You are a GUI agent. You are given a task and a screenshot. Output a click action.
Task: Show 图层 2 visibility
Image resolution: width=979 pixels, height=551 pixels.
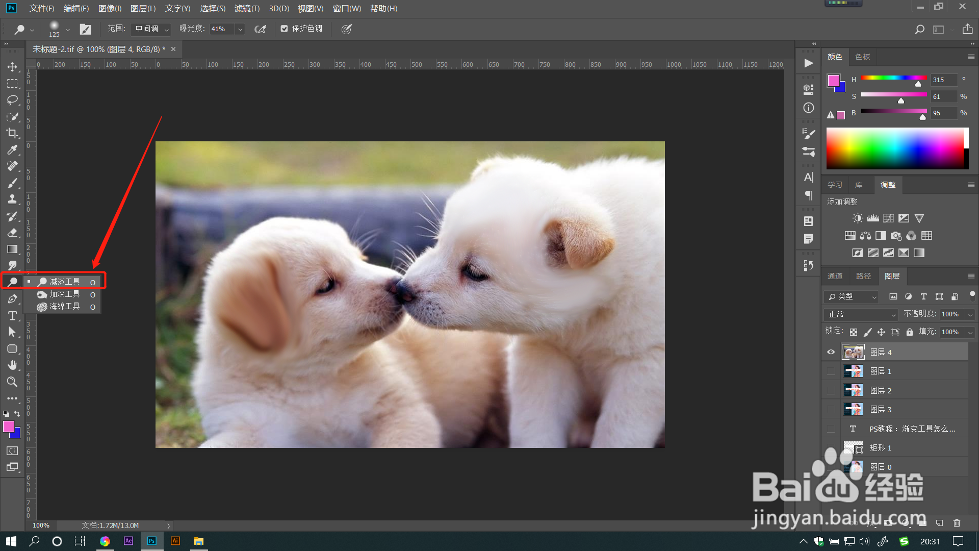(831, 390)
